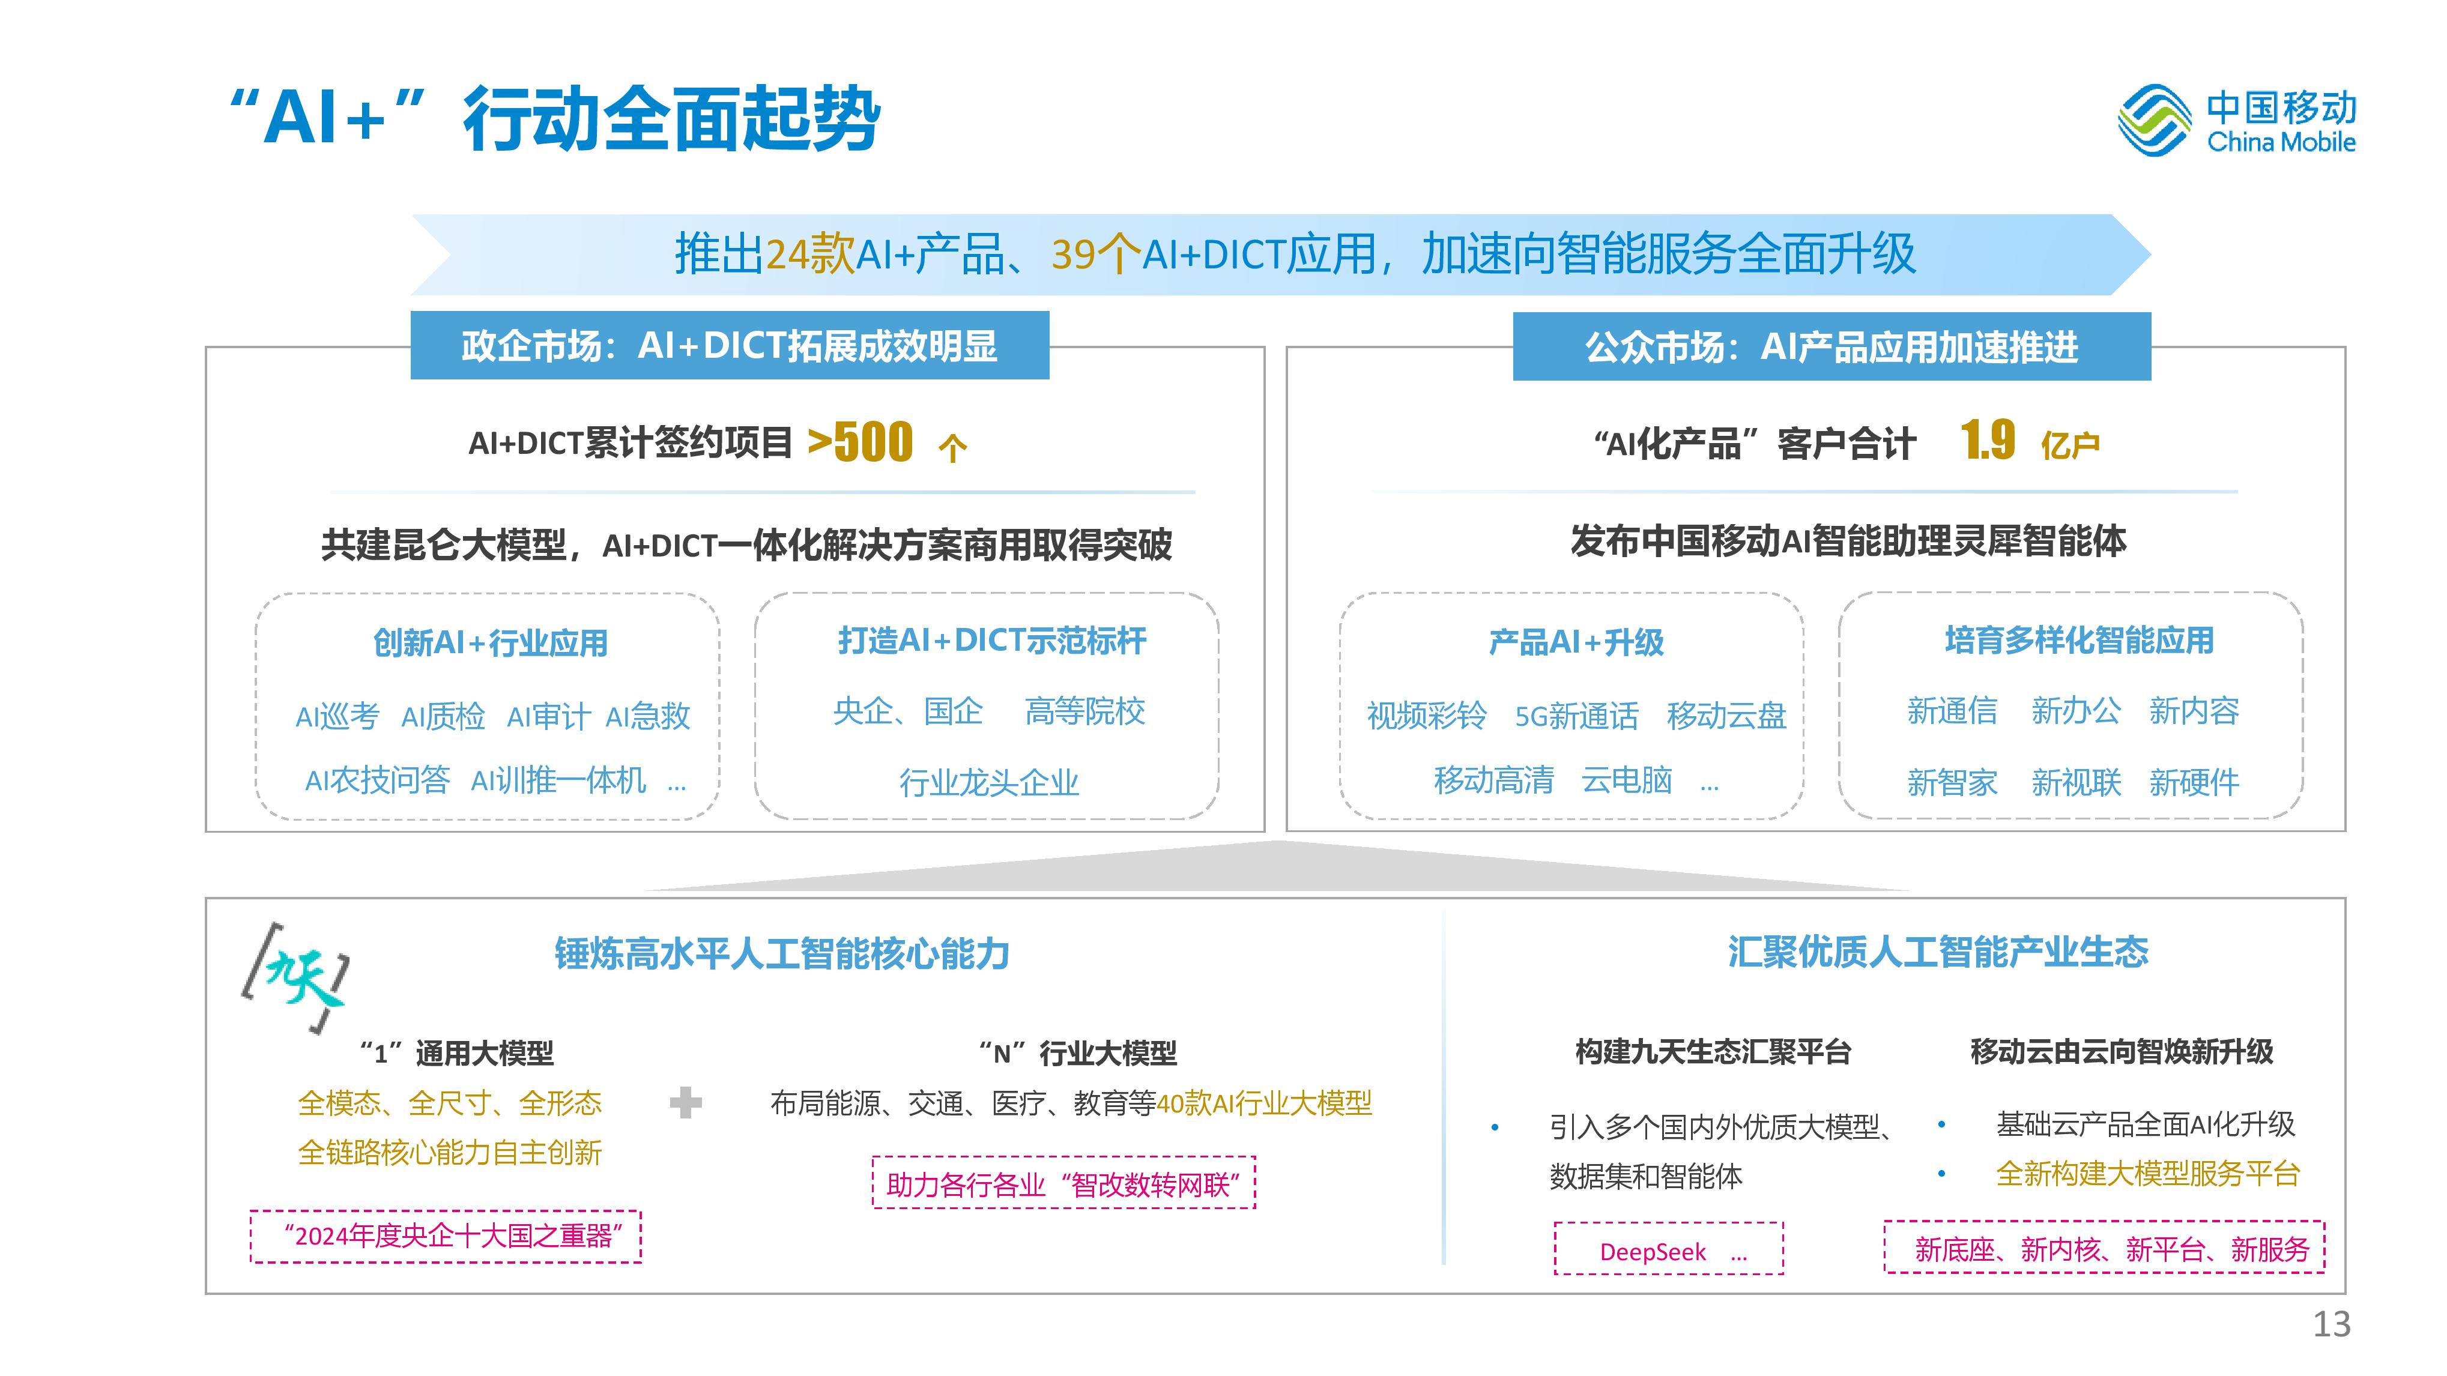Click the AI急救 item
Screen dimensions: 2447x1376
pyautogui.click(x=648, y=716)
